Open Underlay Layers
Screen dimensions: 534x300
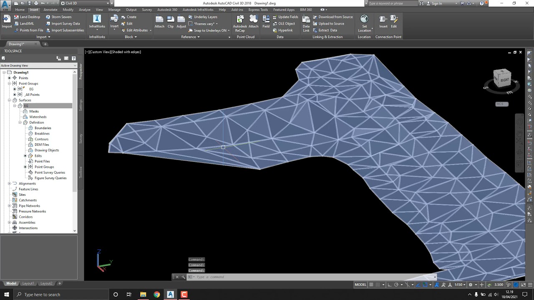(x=202, y=17)
